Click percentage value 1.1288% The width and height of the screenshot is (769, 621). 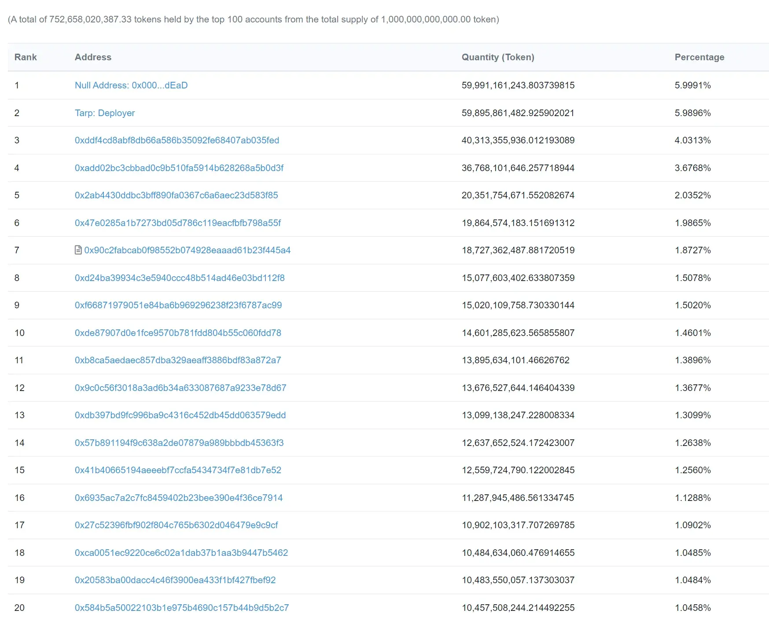point(693,498)
